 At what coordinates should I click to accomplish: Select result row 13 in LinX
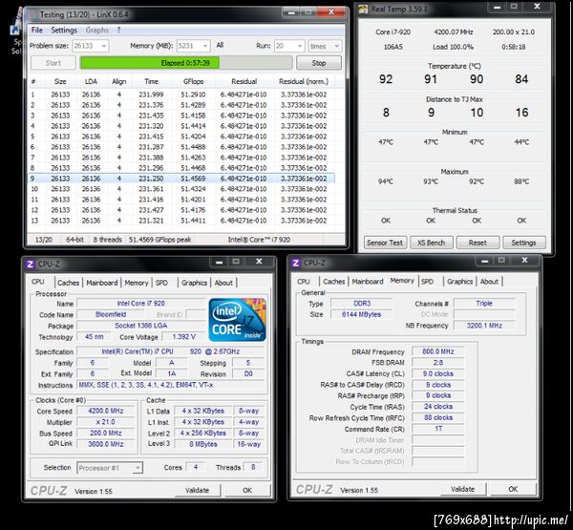tap(181, 221)
